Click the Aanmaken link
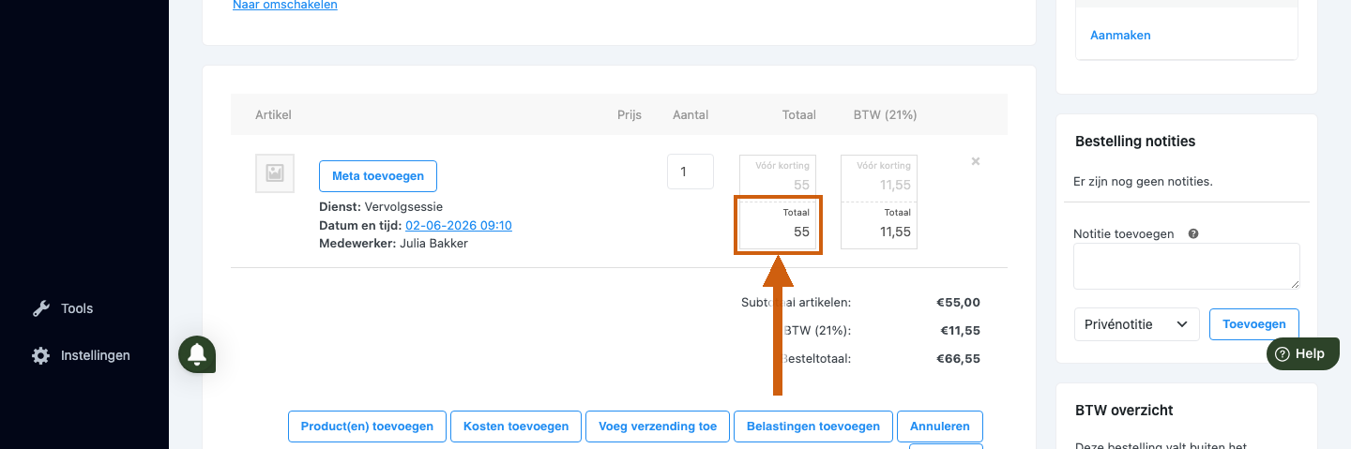 click(1120, 35)
